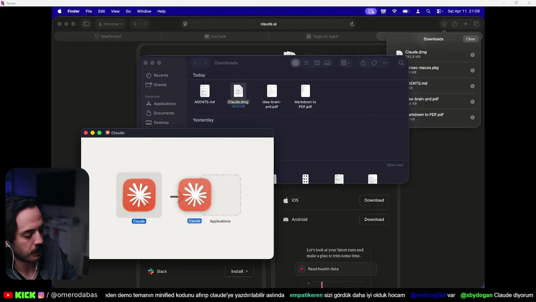Switch Finder to icon view
Screen dimensions: 536x302
(x=296, y=63)
